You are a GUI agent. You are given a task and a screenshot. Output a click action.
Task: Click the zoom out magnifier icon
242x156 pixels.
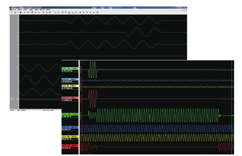[47, 12]
